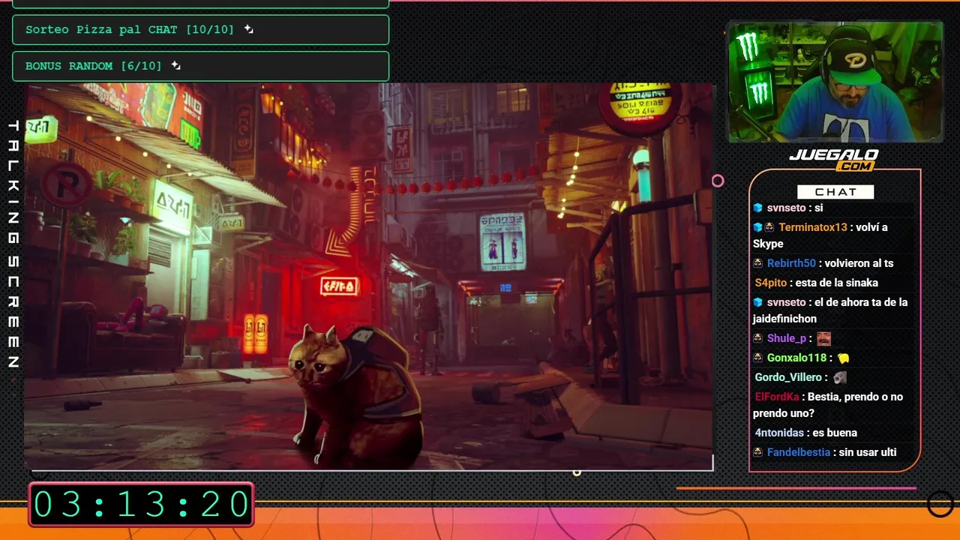The height and width of the screenshot is (540, 960).
Task: Select the BONUS RANDOM [6/10] goal bar
Action: point(201,66)
